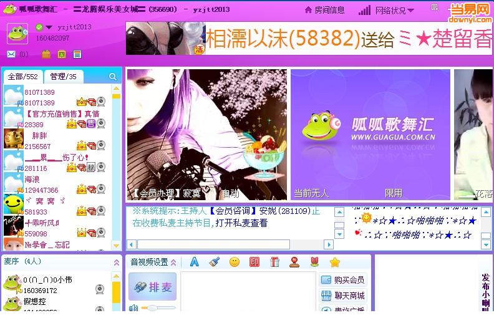Expand 音视频设置 audio video settings

(153, 263)
